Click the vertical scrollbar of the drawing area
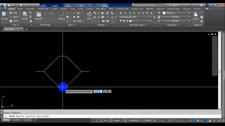This screenshot has height=126, width=225. coord(219,70)
